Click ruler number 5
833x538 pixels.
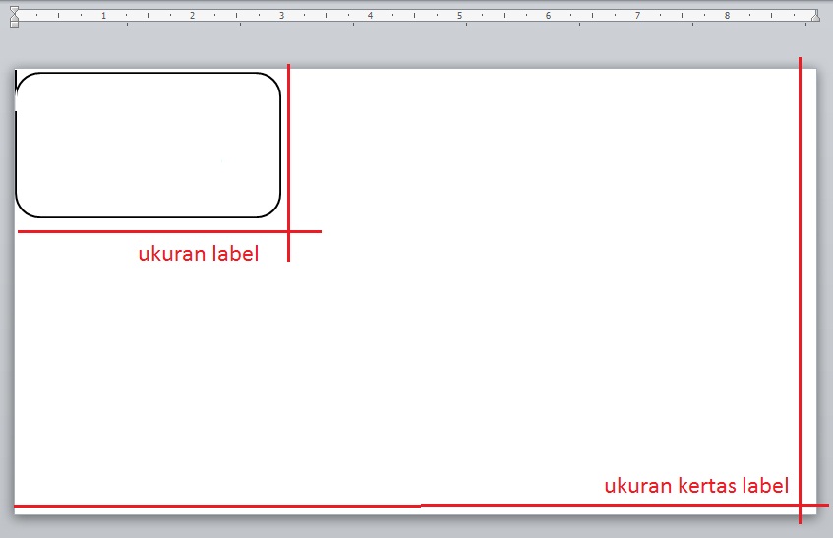pos(459,16)
